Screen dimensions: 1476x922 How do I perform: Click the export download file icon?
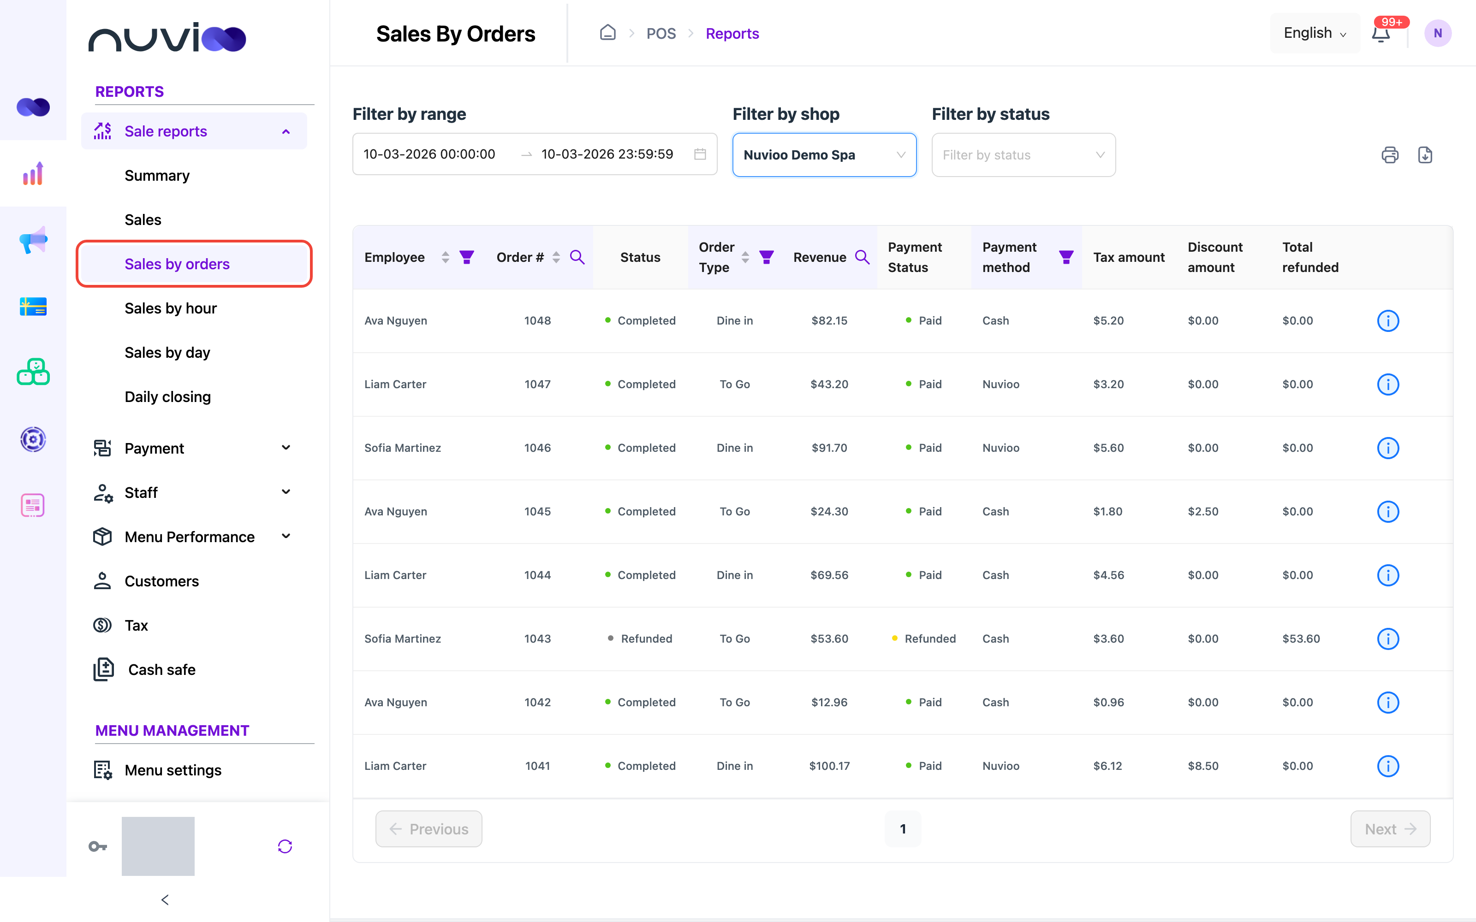pyautogui.click(x=1425, y=155)
